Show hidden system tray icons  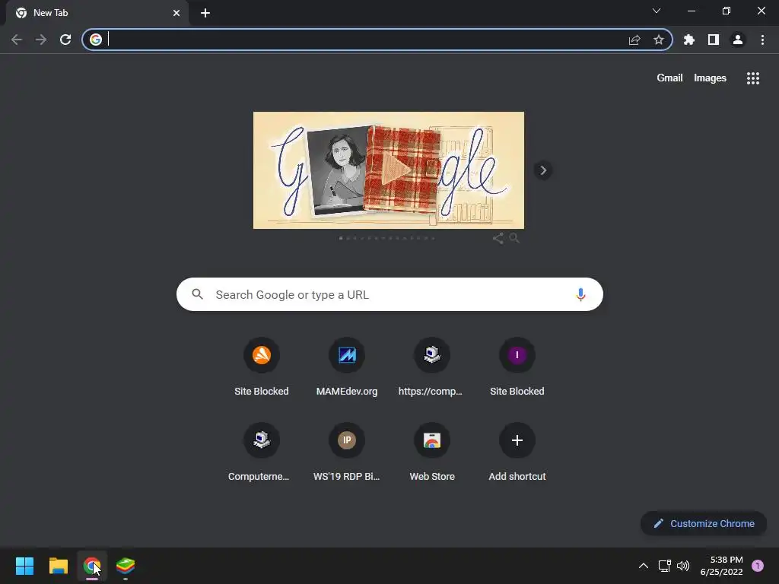(644, 566)
